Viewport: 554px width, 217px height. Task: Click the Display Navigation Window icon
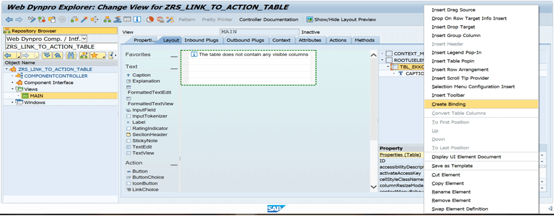(x=117, y=20)
